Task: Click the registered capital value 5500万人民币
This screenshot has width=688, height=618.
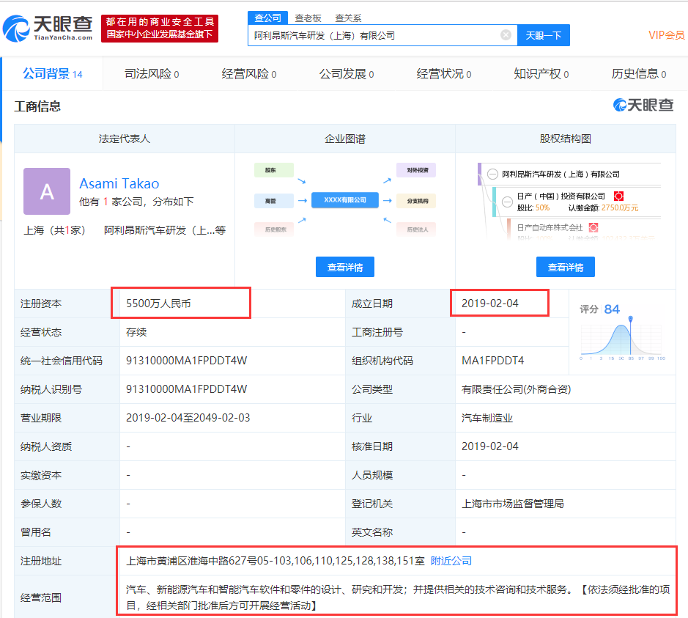Action: pyautogui.click(x=158, y=304)
